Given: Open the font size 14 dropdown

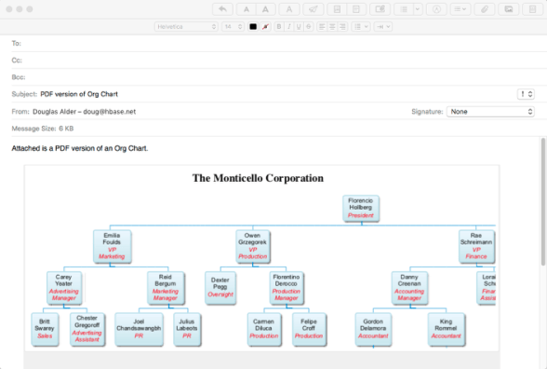Looking at the screenshot, I should click(x=233, y=26).
